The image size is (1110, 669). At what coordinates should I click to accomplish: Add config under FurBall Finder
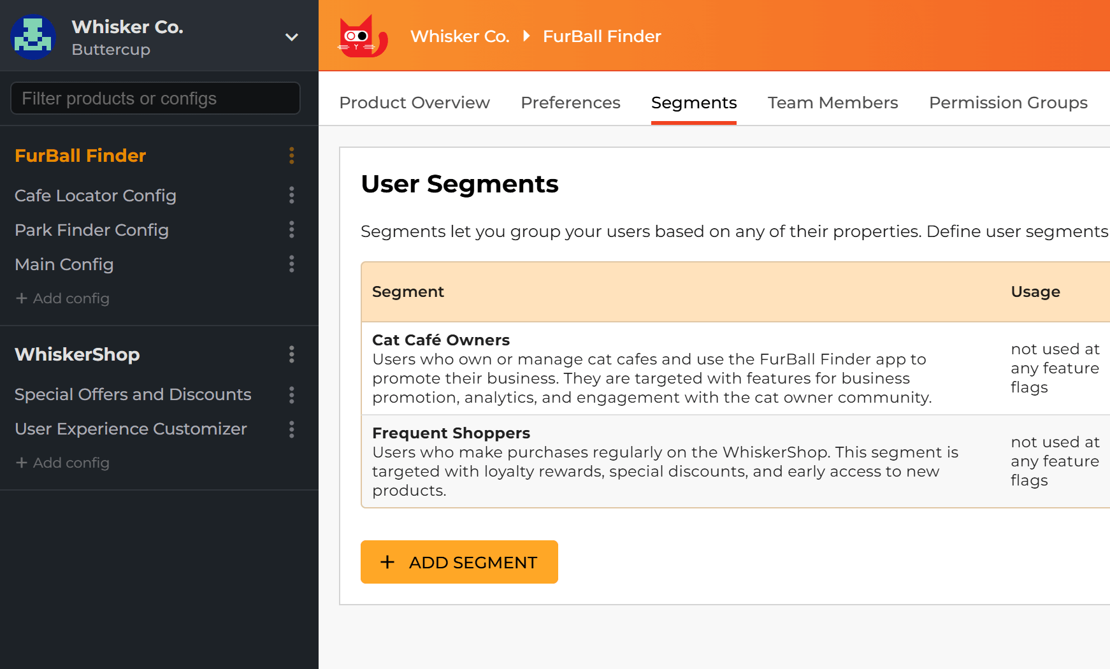(x=62, y=298)
